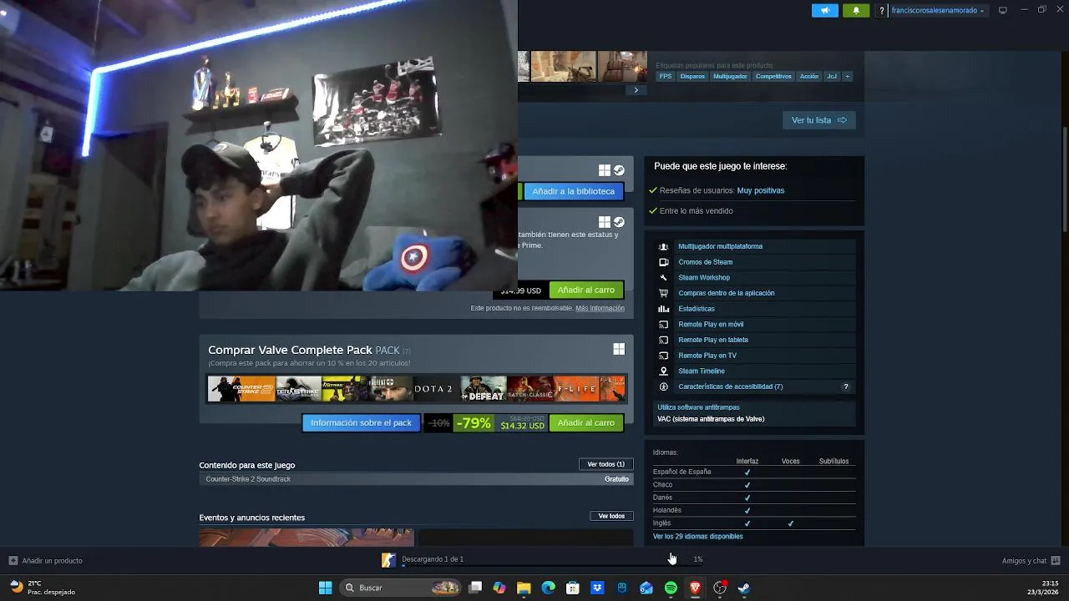
Task: Open Spotify from the taskbar
Action: 671,588
